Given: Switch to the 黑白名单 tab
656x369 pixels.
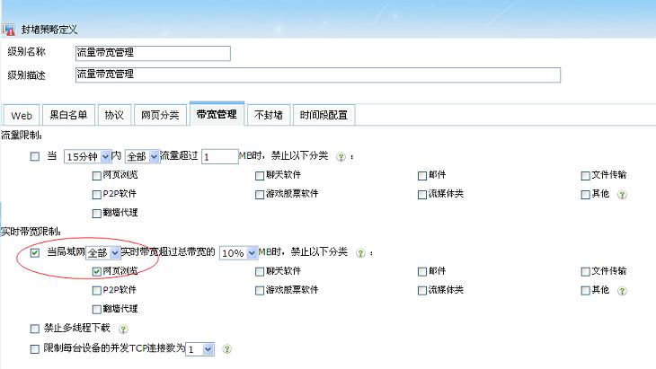Looking at the screenshot, I should (68, 115).
